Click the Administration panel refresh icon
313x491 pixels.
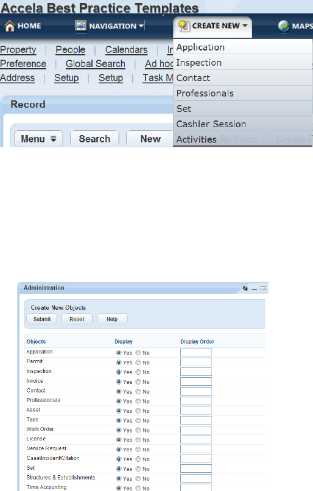(245, 288)
